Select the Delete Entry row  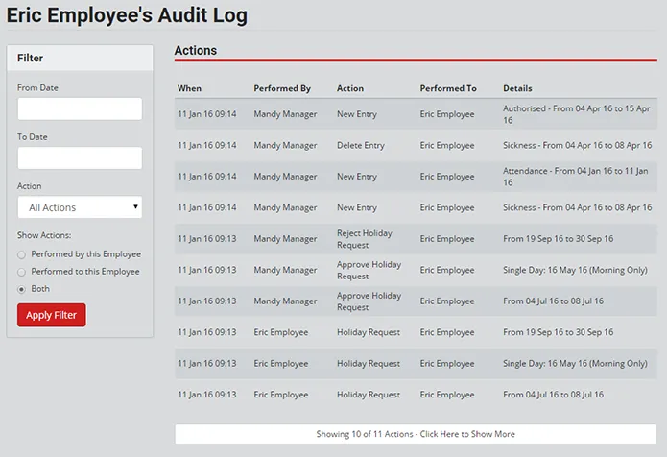point(416,146)
